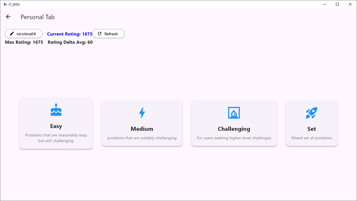Click the birthday cake icon
Screen dimensions: 357x201
[x=56, y=110]
